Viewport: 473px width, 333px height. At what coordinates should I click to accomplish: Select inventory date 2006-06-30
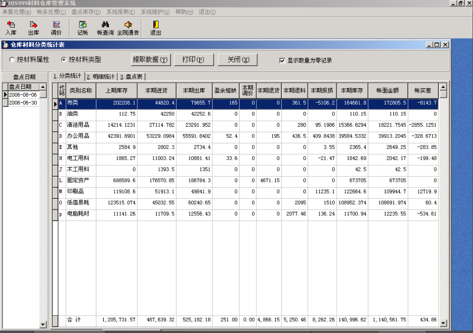[x=23, y=103]
